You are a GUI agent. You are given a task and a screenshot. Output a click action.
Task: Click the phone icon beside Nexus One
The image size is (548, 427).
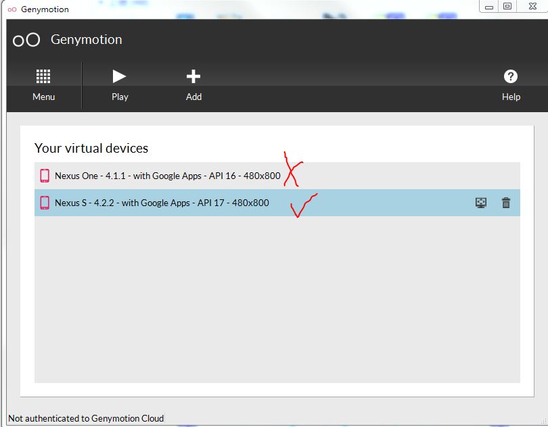click(x=45, y=176)
